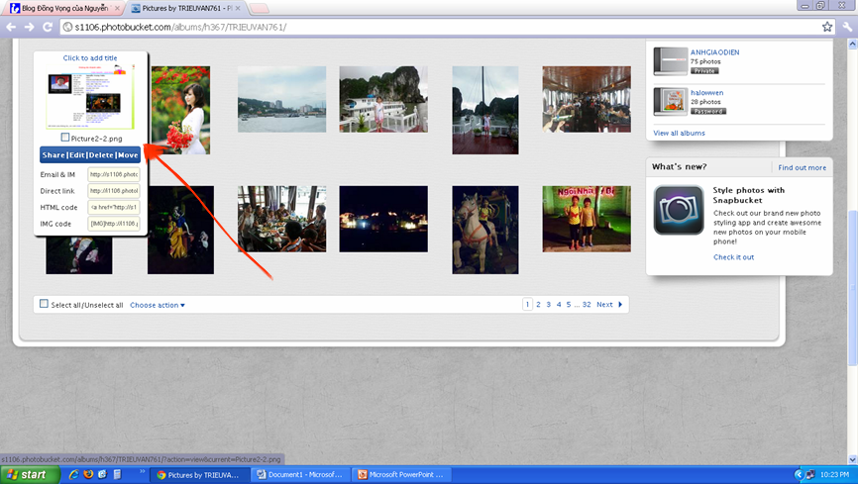The image size is (858, 484).
Task: Tick the Picture2-2.png checkbox
Action: pyautogui.click(x=65, y=139)
